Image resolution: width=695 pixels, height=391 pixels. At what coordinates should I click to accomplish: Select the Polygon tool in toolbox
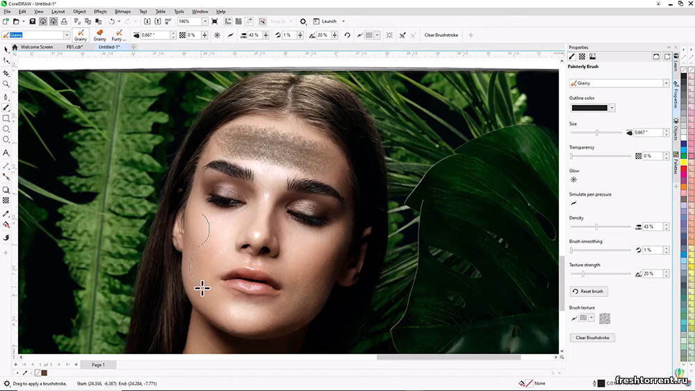[x=6, y=140]
